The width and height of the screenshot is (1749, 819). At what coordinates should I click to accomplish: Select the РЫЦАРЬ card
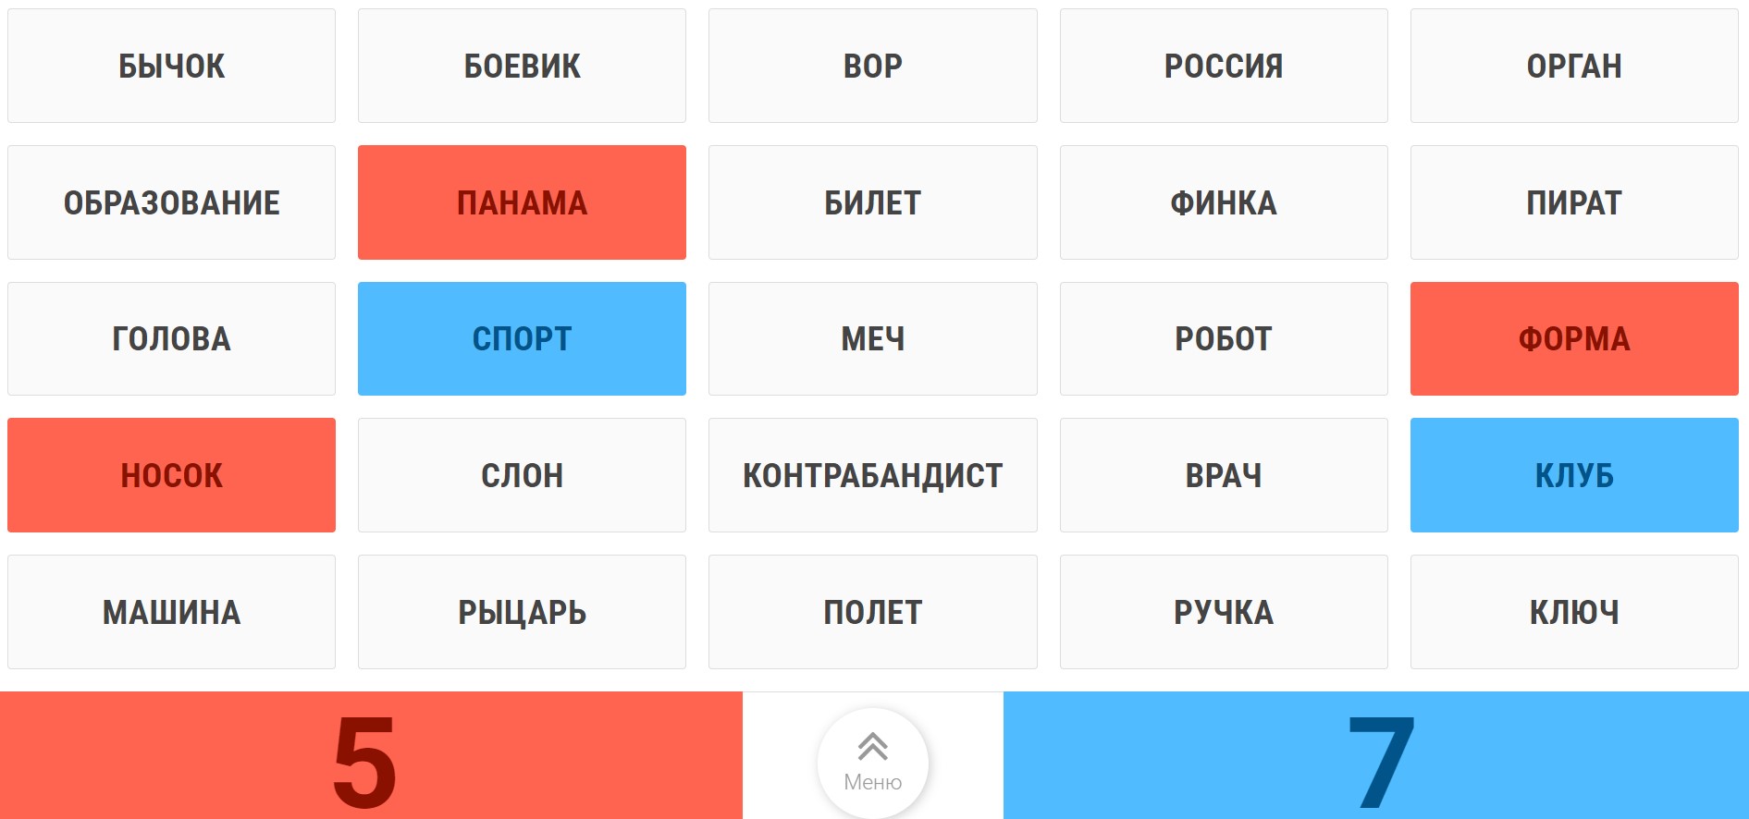click(x=521, y=611)
